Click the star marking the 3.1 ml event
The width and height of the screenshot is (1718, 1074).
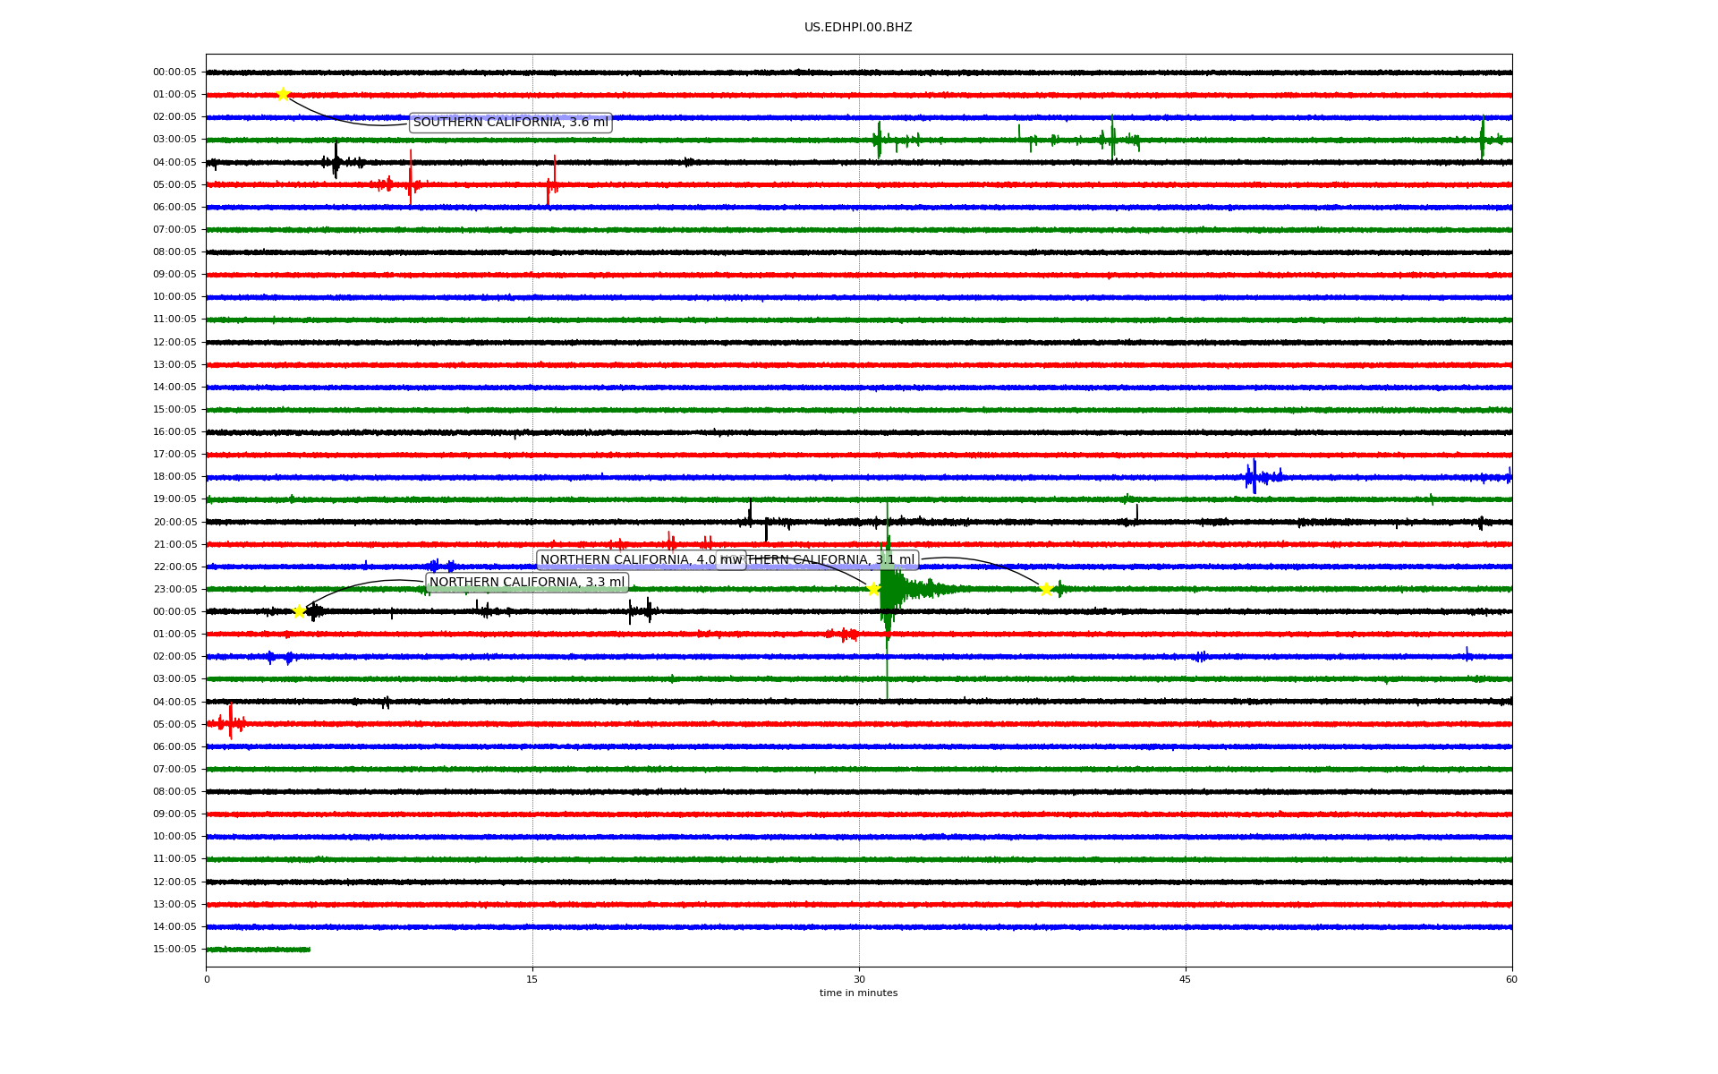point(1045,588)
